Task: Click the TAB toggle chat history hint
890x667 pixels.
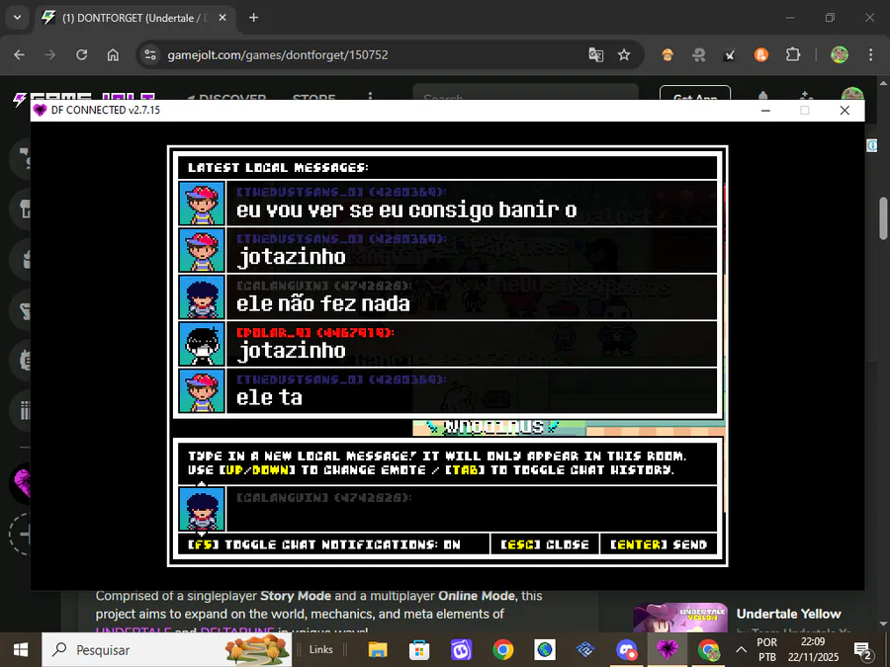Action: coord(560,470)
